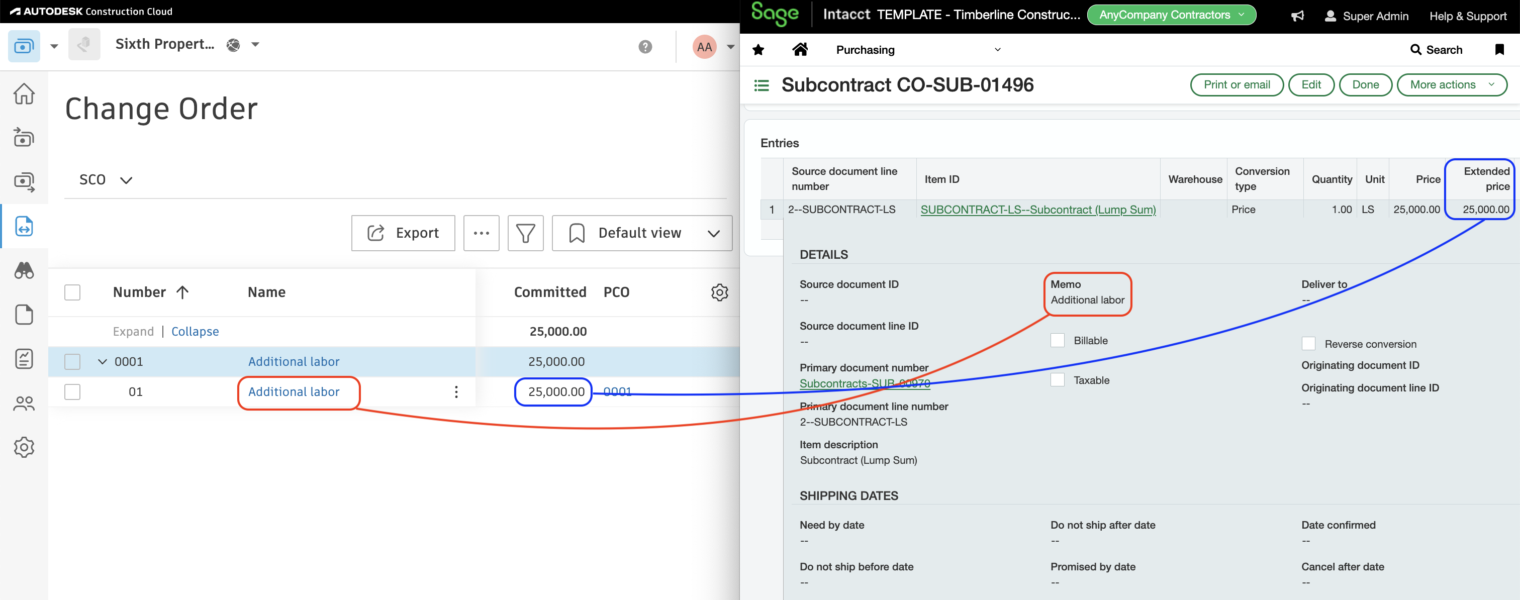Select the 25,000.00 committed value in row 01
Screen dimensions: 1520x600
click(x=556, y=392)
